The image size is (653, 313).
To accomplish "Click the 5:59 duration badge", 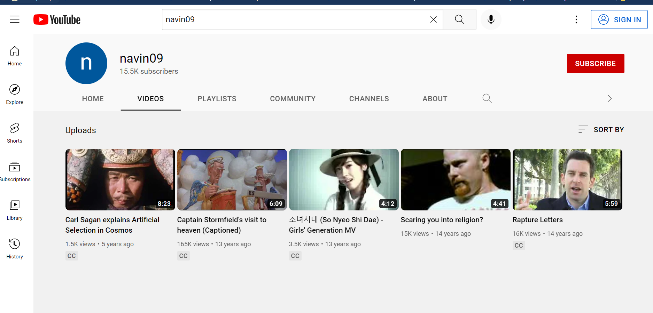I will pos(611,204).
